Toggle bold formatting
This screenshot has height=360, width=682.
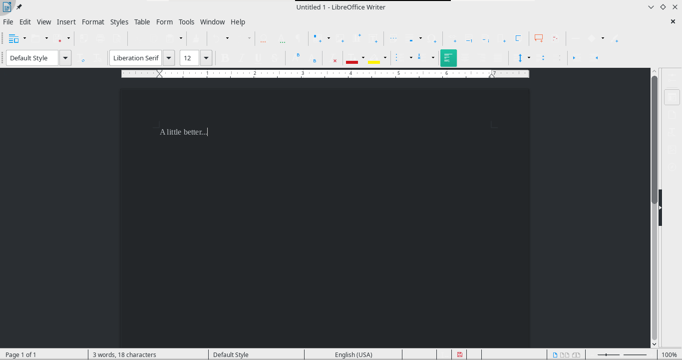coord(225,58)
